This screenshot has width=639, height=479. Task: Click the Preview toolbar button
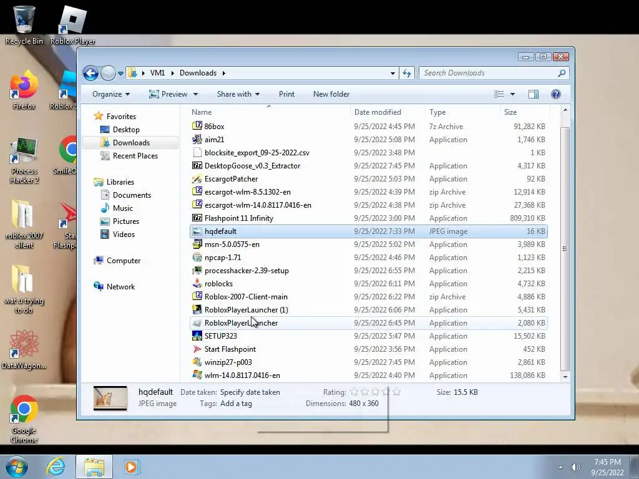click(168, 94)
